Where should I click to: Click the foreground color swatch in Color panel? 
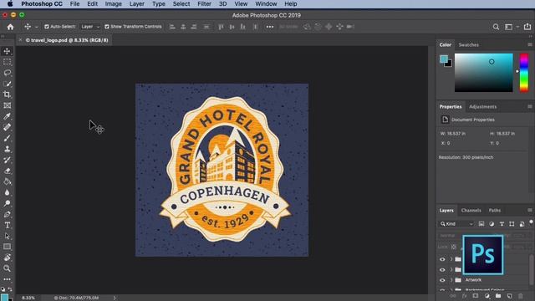(444, 59)
